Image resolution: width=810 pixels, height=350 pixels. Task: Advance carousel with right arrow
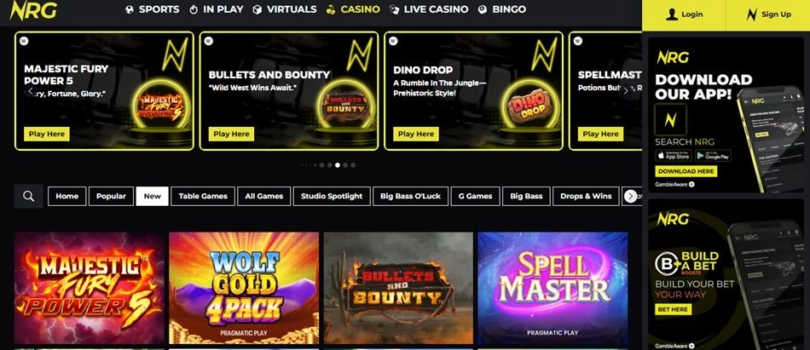tap(625, 91)
